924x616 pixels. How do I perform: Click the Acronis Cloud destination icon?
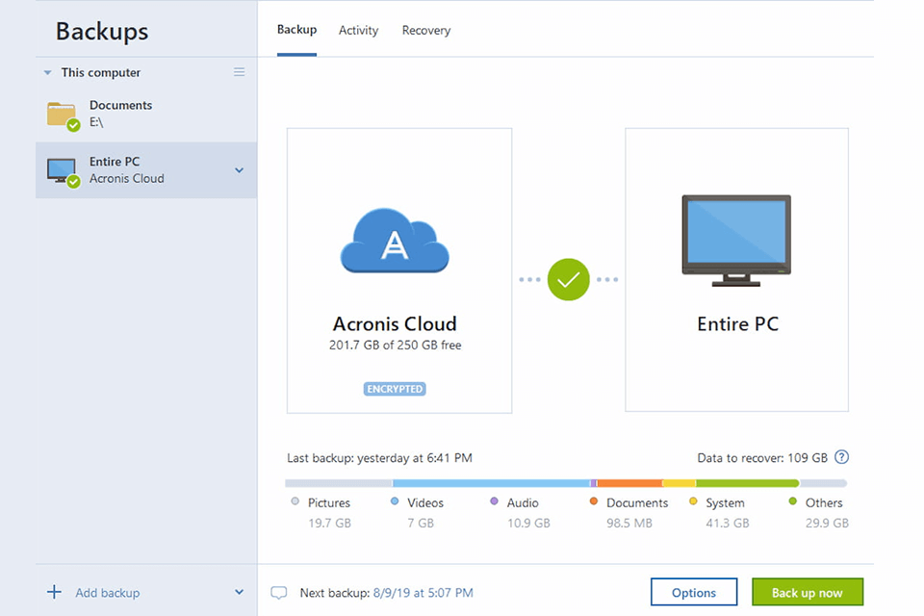[395, 241]
